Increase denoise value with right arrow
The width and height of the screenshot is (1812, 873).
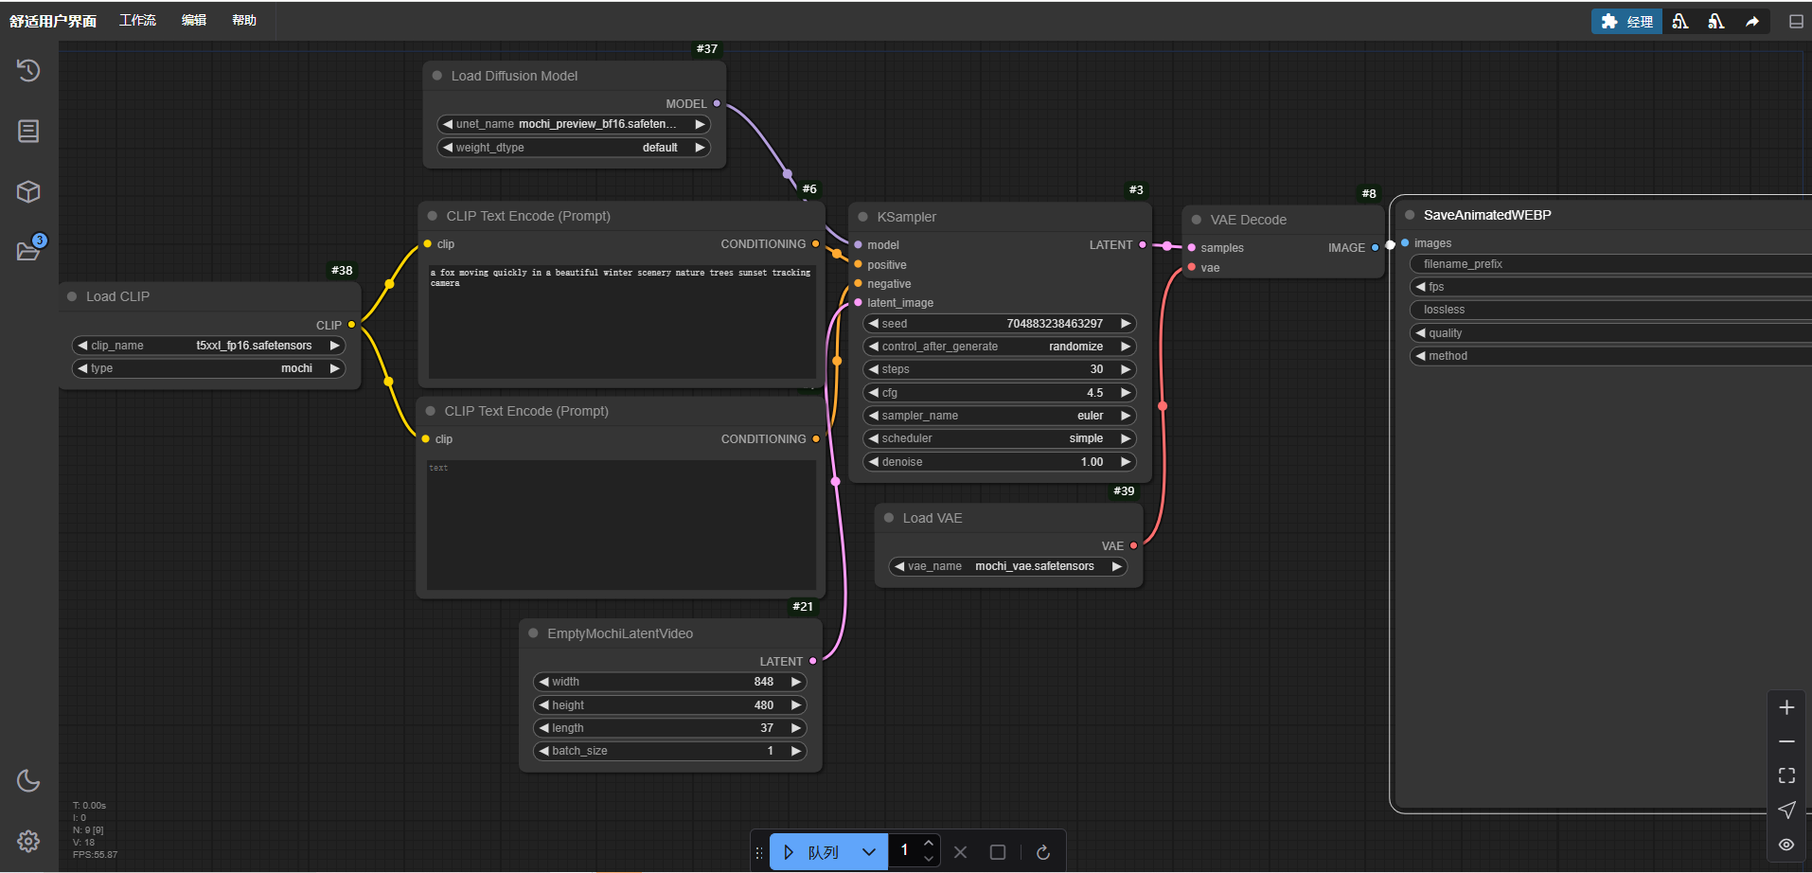(1126, 462)
